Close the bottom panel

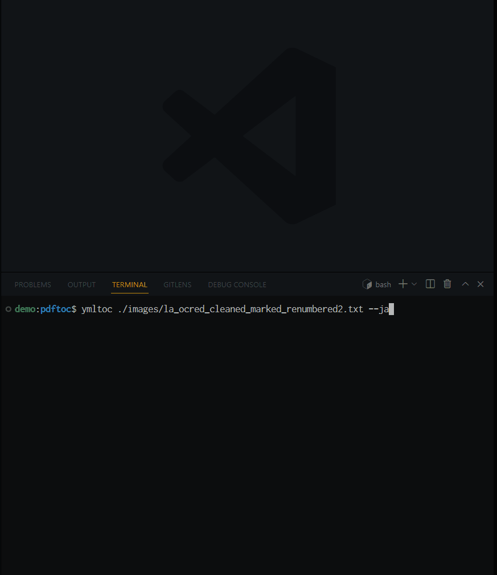(480, 284)
